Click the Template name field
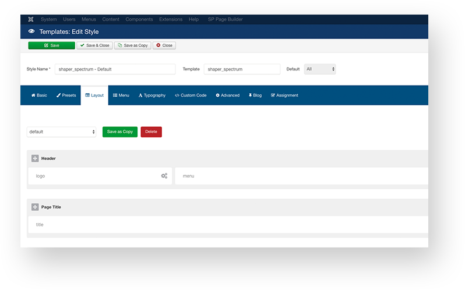Viewport: 465px width, 290px height. tap(242, 69)
